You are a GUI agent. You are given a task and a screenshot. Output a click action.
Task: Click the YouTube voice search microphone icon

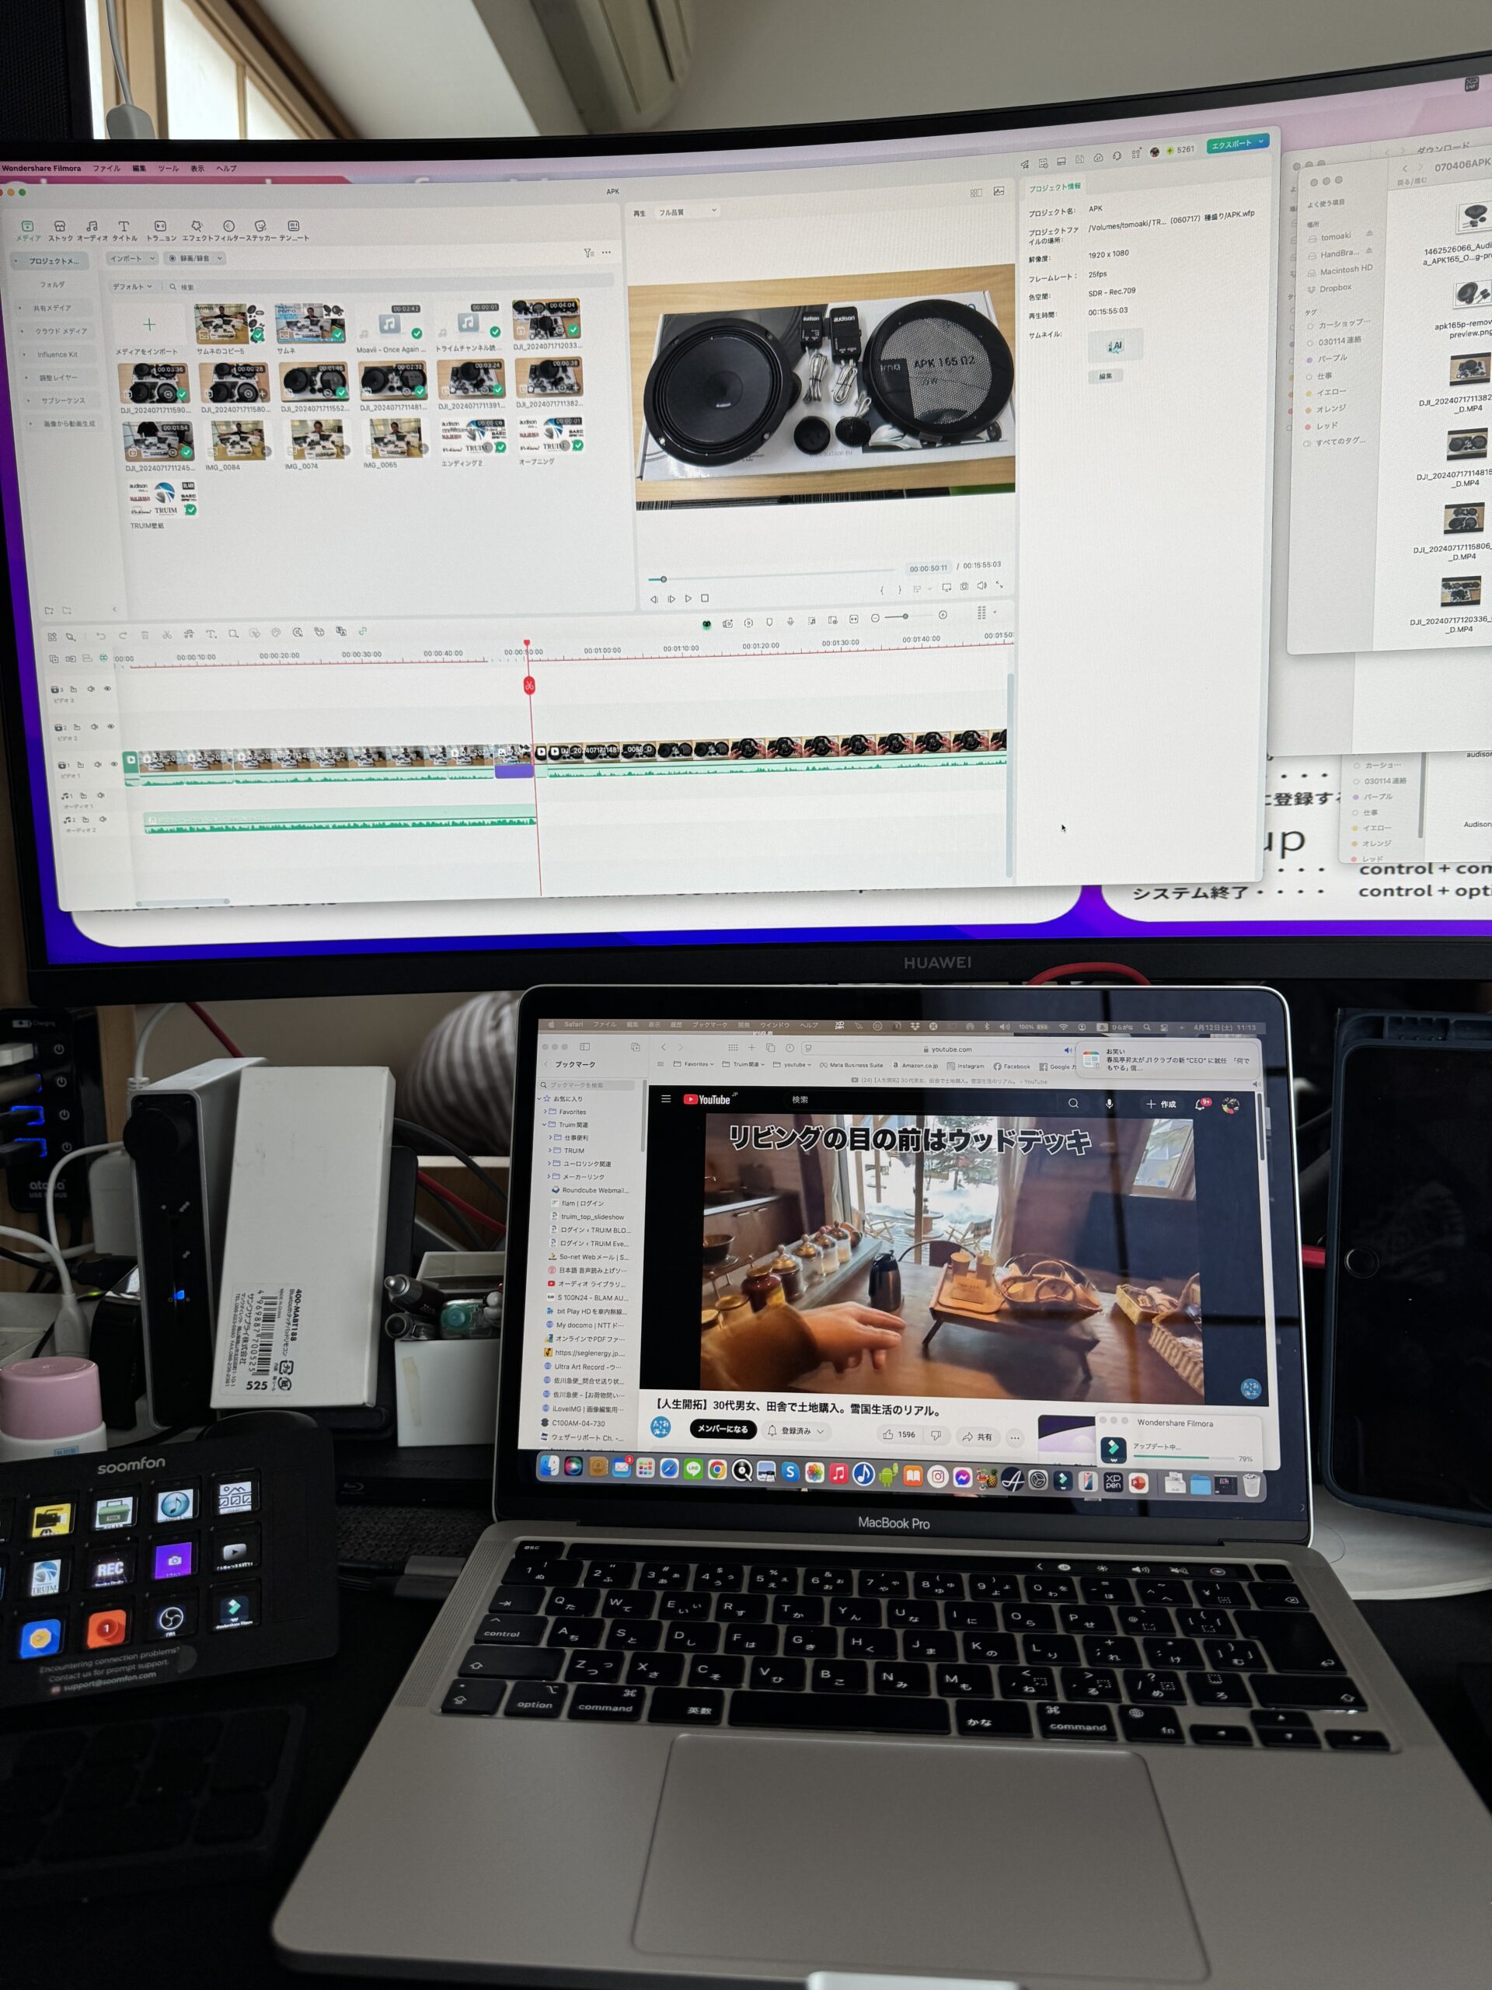[1109, 1103]
